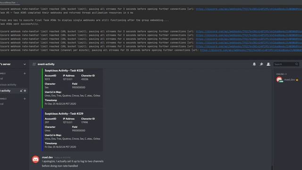
Task: Click mael.dev username above the message
Action: point(47,157)
